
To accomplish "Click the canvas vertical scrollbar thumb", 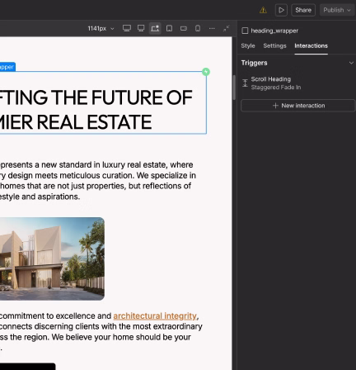I will [234, 88].
